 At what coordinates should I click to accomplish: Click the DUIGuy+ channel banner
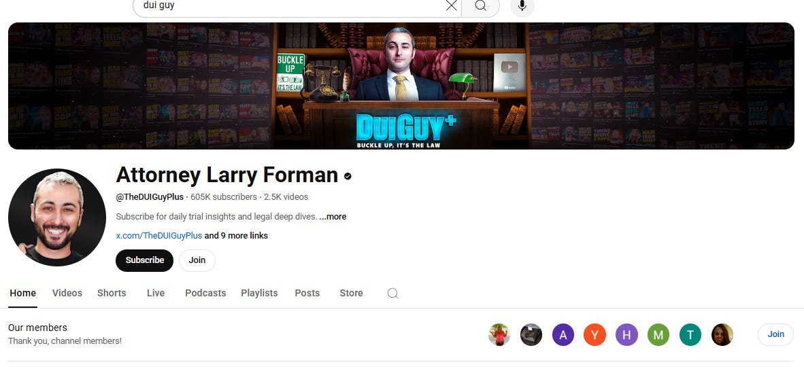[401, 86]
